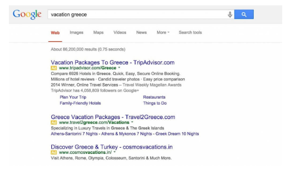Click the Ad badge next to tripadvisor.com URL
This screenshot has height=175, width=304.
pyautogui.click(x=54, y=68)
